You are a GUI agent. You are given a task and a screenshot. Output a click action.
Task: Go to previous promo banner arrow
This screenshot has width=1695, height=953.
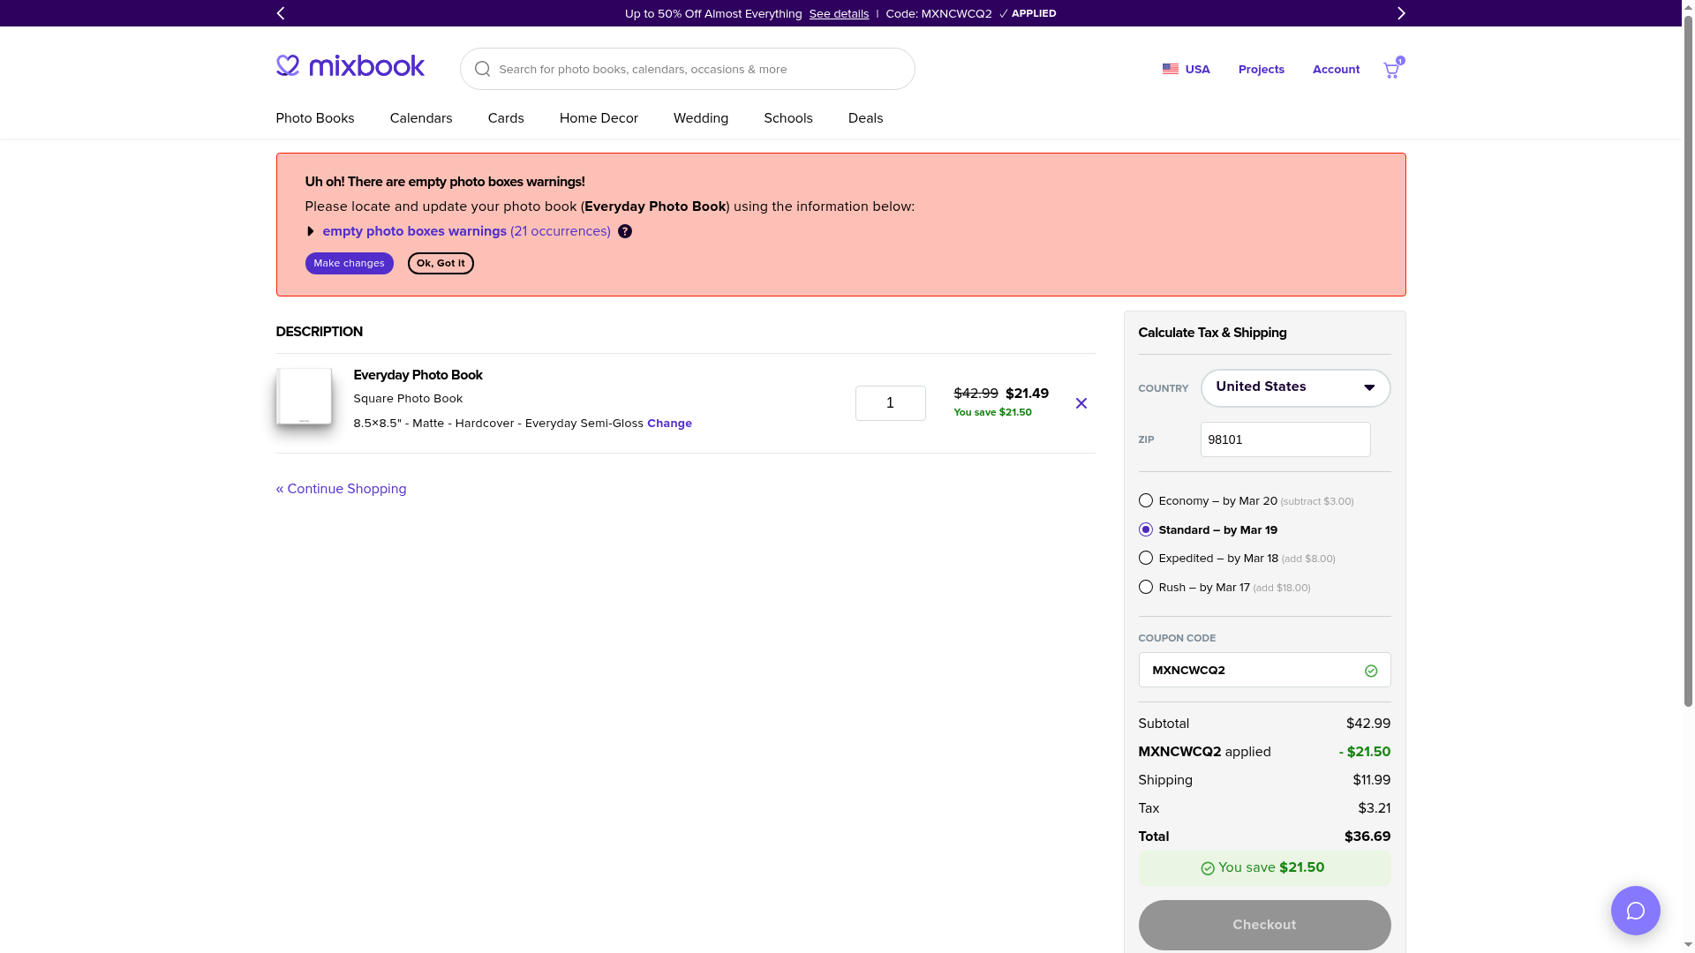click(281, 13)
